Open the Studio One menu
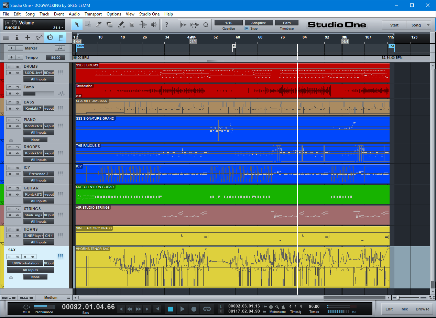 pos(149,14)
